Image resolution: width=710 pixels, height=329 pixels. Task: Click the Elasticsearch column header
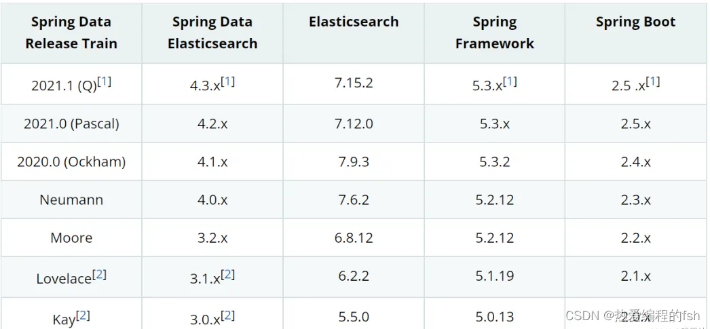pos(353,22)
